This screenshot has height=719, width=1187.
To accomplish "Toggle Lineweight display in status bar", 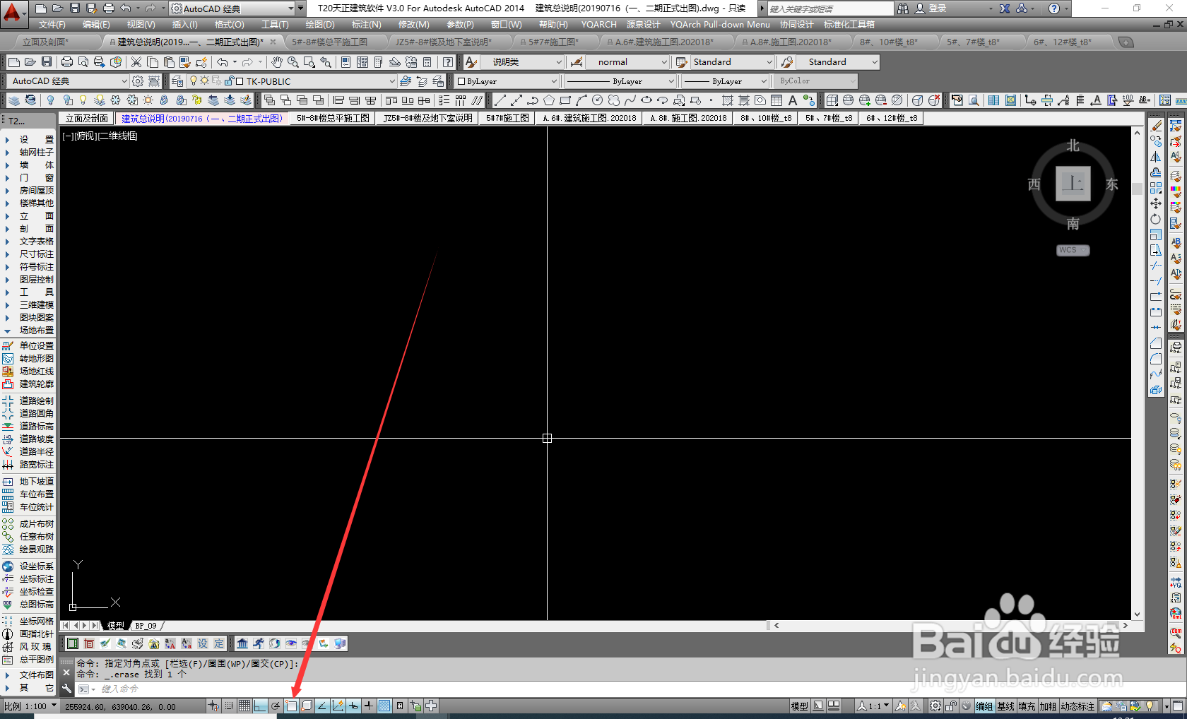I will coord(369,706).
